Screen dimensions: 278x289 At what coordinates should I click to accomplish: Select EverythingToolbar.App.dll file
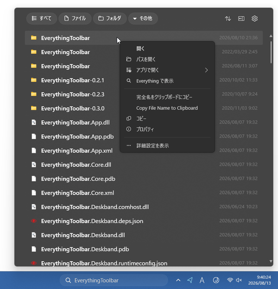point(144,122)
